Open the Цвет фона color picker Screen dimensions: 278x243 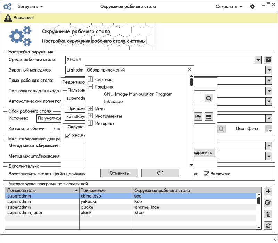pos(268,129)
